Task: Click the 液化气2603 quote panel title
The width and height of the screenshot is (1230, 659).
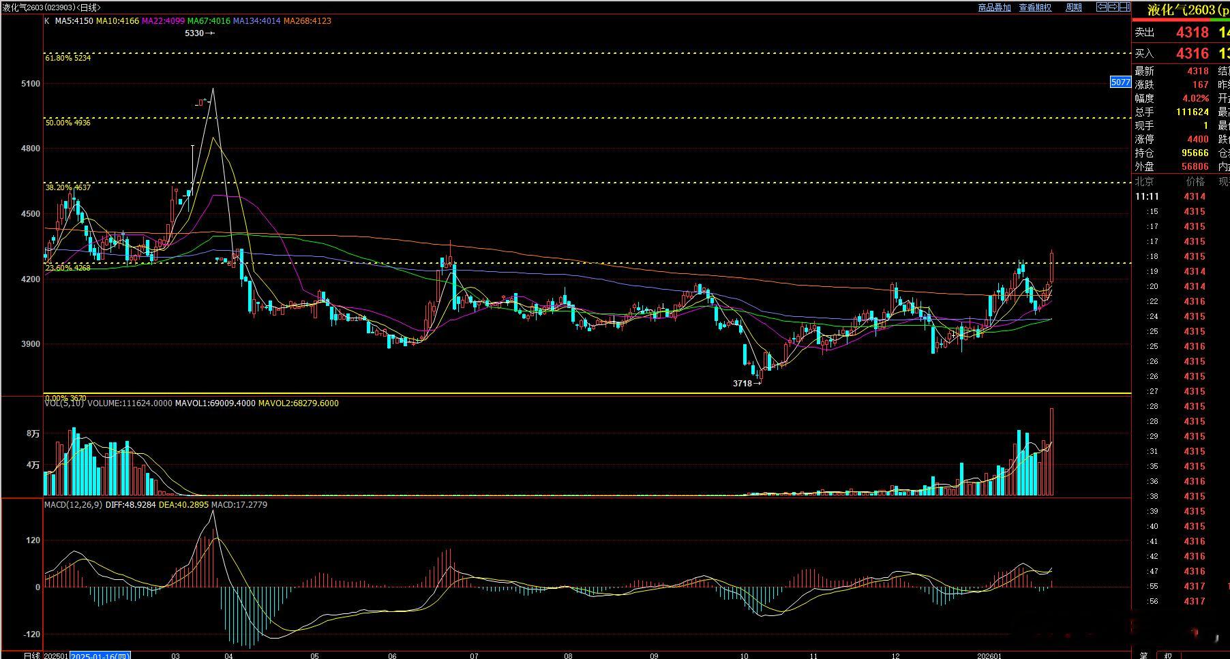Action: coord(1188,10)
